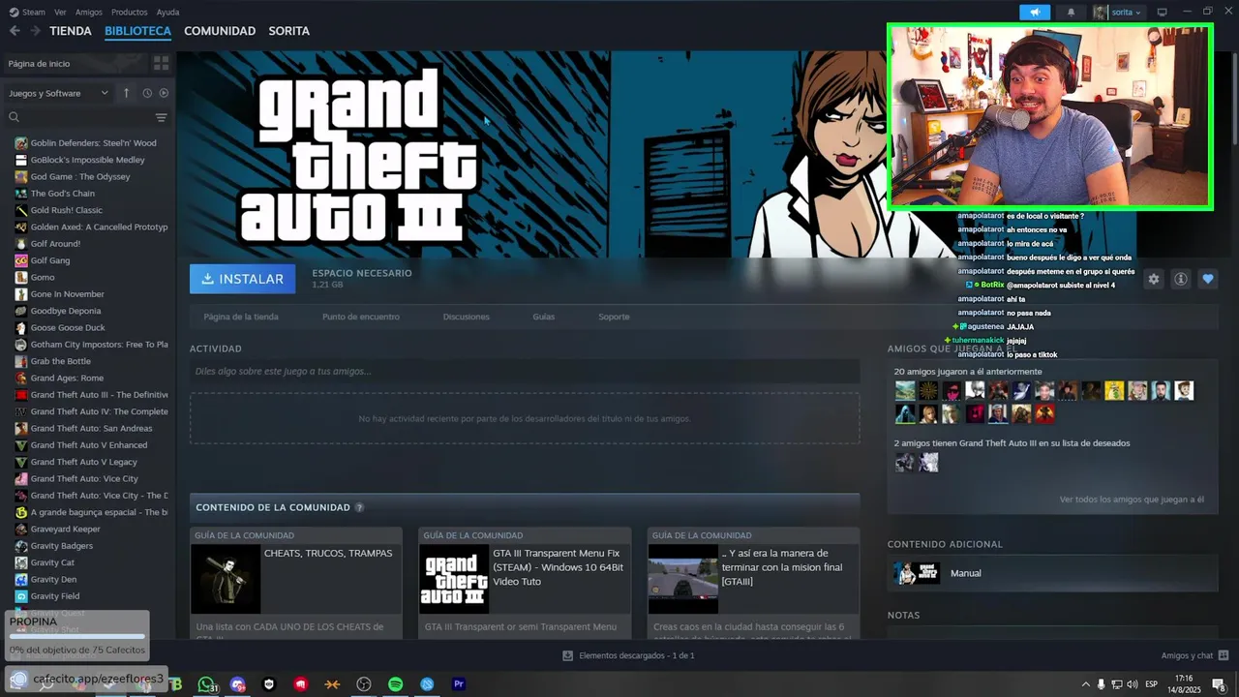
Task: Open game info icon
Action: click(1180, 279)
